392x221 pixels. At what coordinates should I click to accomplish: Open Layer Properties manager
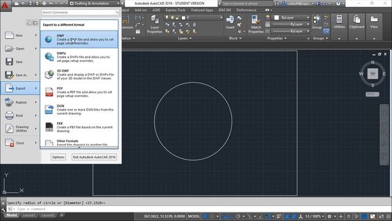pyautogui.click(x=154, y=25)
